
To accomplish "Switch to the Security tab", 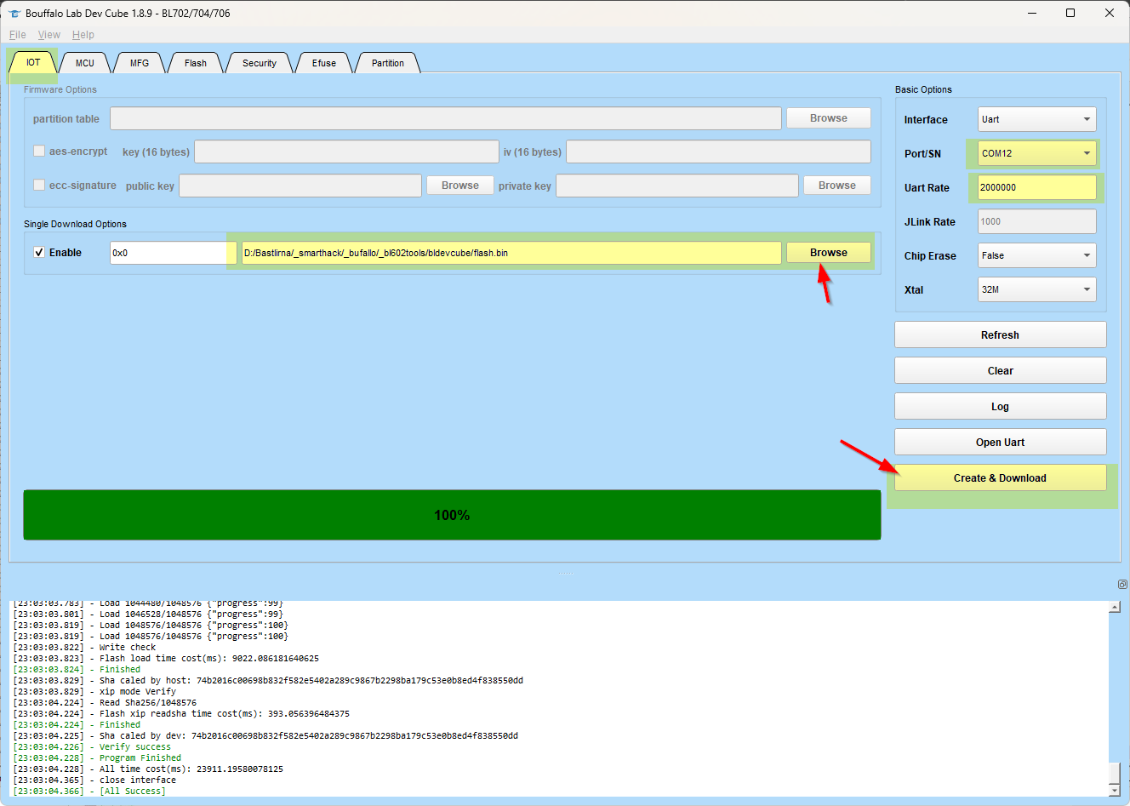I will 260,63.
